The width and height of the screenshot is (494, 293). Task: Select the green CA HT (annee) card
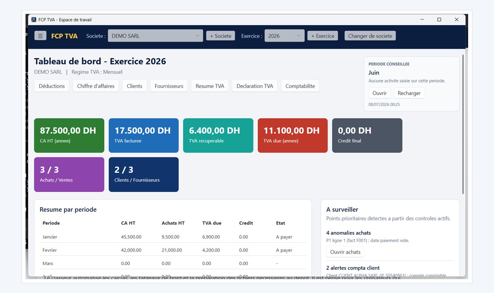pyautogui.click(x=69, y=135)
